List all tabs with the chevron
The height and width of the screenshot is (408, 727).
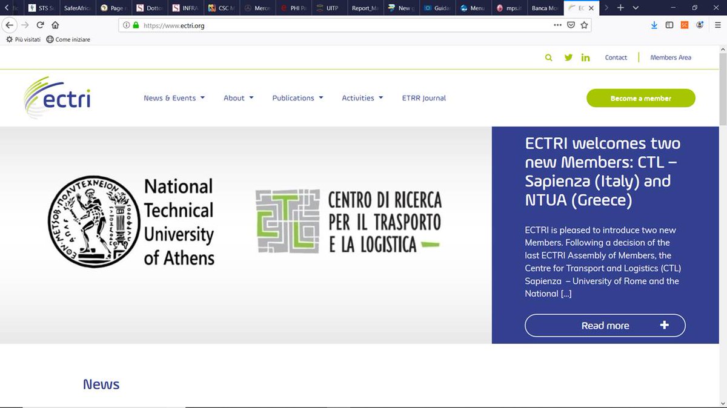(636, 8)
